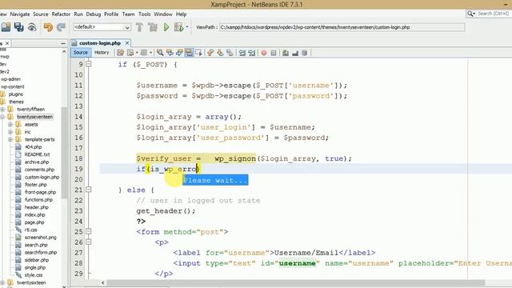Click the Stop Macro Recording square icon

point(274,53)
